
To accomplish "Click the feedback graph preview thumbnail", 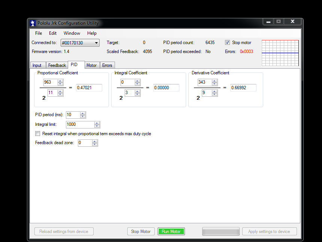I will pyautogui.click(x=280, y=53).
